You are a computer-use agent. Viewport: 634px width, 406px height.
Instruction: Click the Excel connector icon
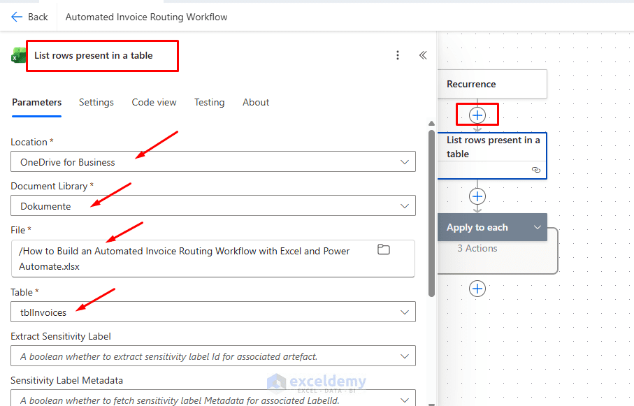tap(17, 55)
